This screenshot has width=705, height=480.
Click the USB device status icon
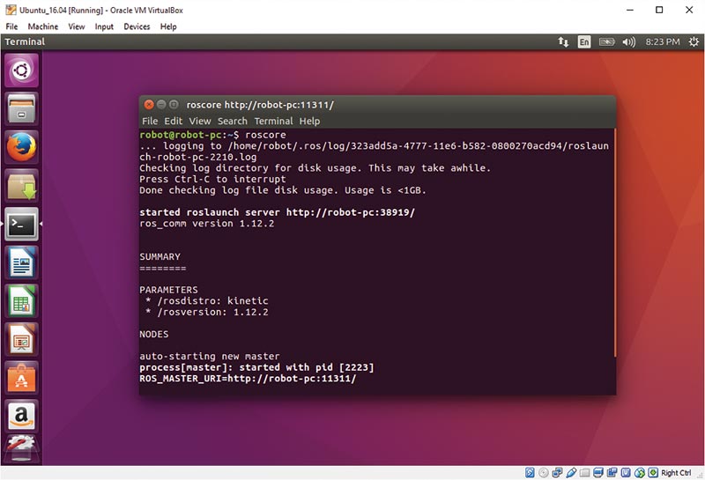571,472
